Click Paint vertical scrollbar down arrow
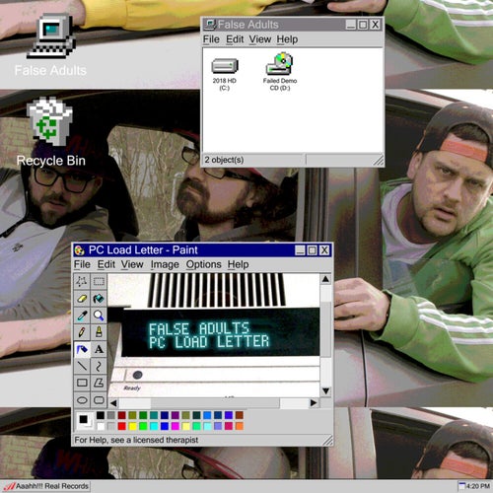Screen dimensions: 493x493 pos(325,391)
